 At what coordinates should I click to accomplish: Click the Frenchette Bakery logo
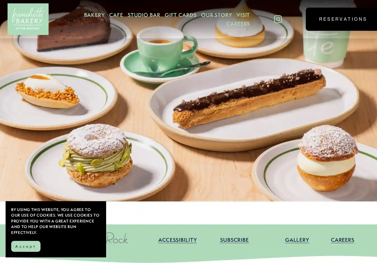[x=28, y=19]
